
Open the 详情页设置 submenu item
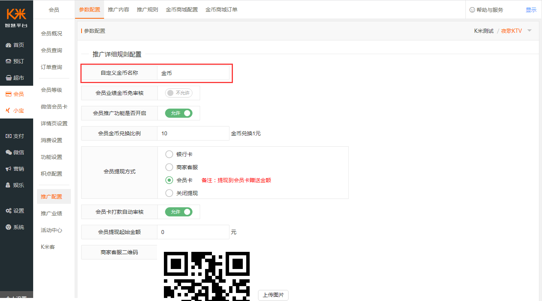pyautogui.click(x=54, y=123)
